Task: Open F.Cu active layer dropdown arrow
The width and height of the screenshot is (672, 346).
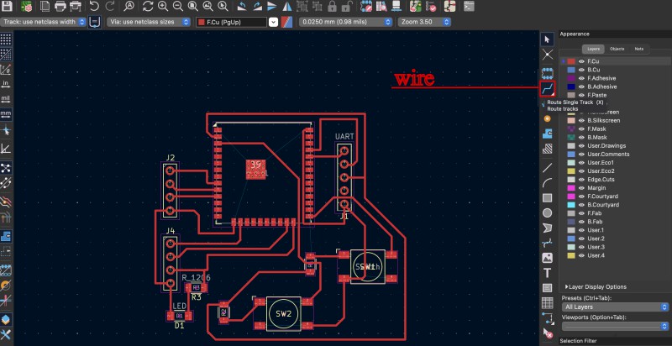Action: tap(273, 23)
